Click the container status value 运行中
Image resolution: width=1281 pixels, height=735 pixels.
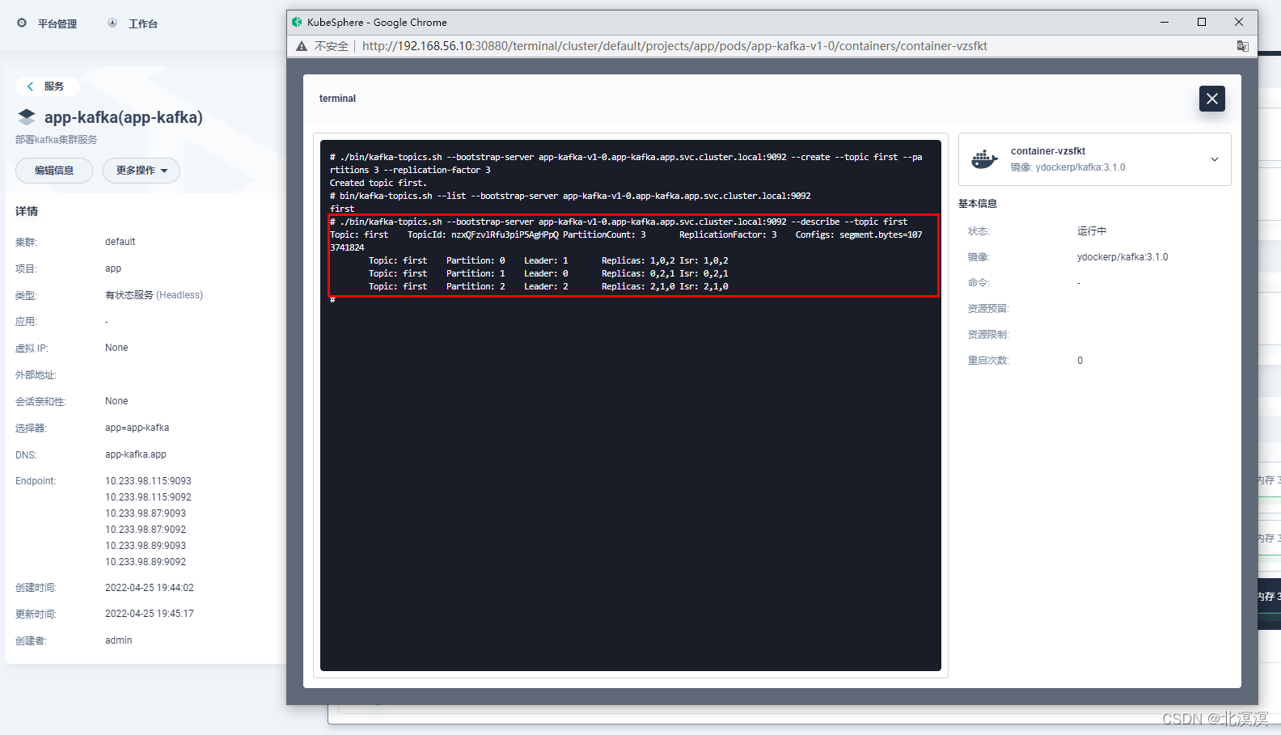point(1092,231)
